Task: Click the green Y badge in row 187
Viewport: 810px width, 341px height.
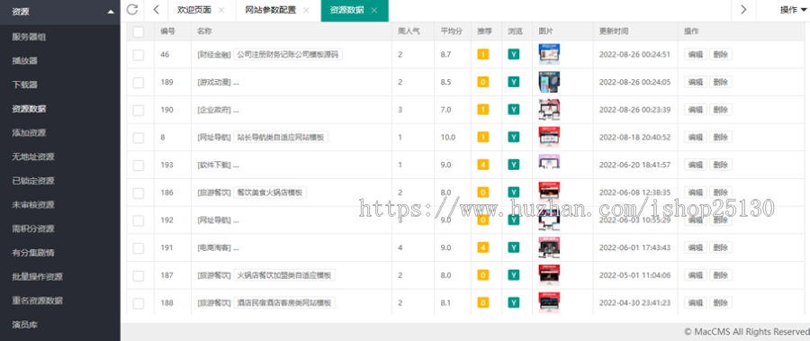Action: 514,274
